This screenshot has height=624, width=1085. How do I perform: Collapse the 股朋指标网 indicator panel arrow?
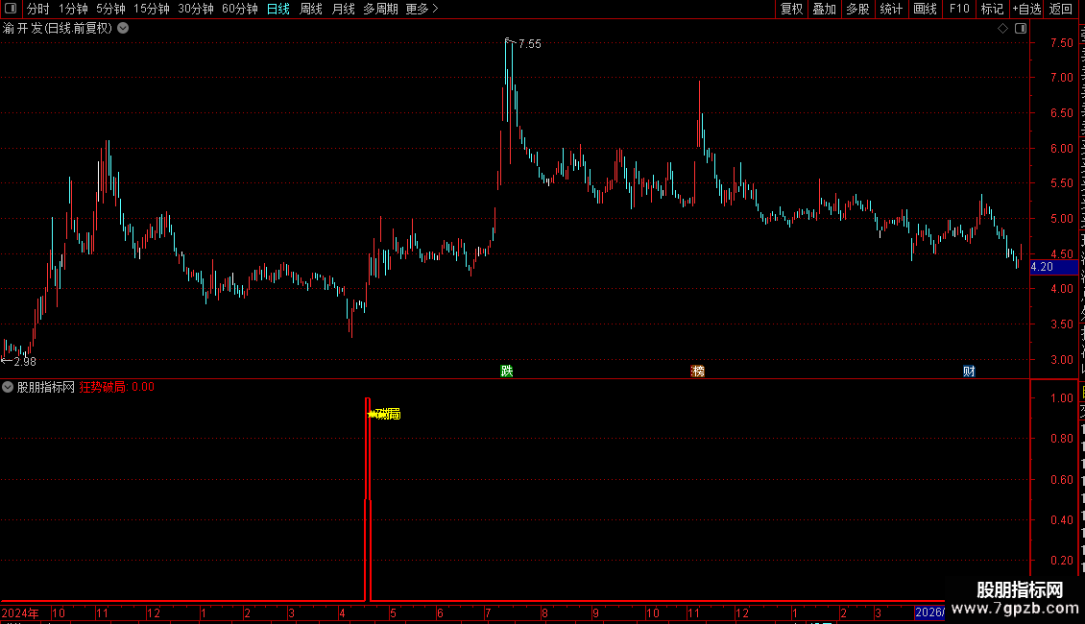point(8,388)
